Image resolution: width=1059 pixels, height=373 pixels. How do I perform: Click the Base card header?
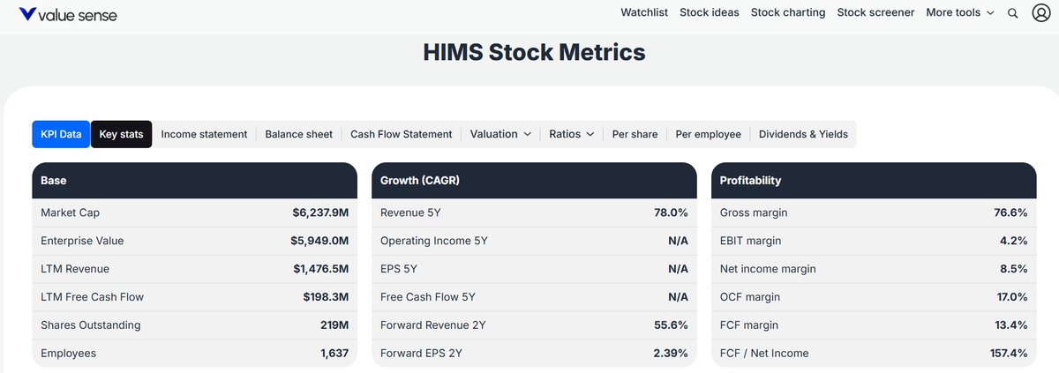click(195, 180)
